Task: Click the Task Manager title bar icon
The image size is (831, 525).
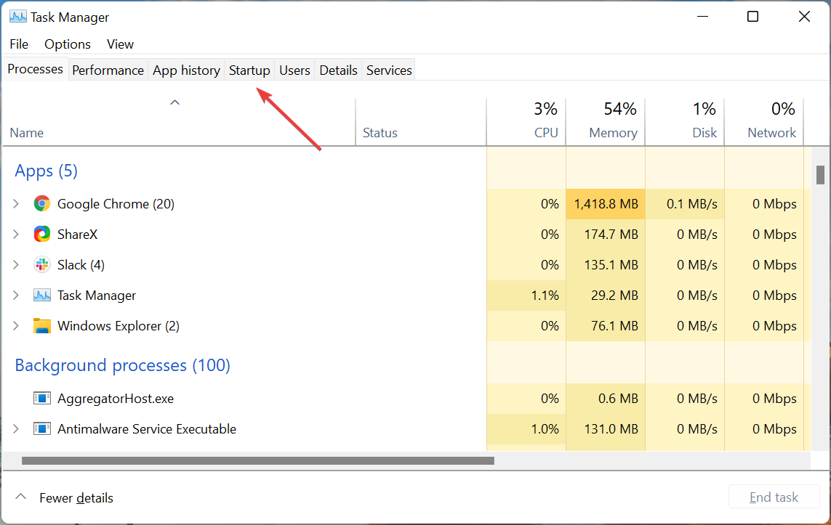Action: (x=18, y=17)
